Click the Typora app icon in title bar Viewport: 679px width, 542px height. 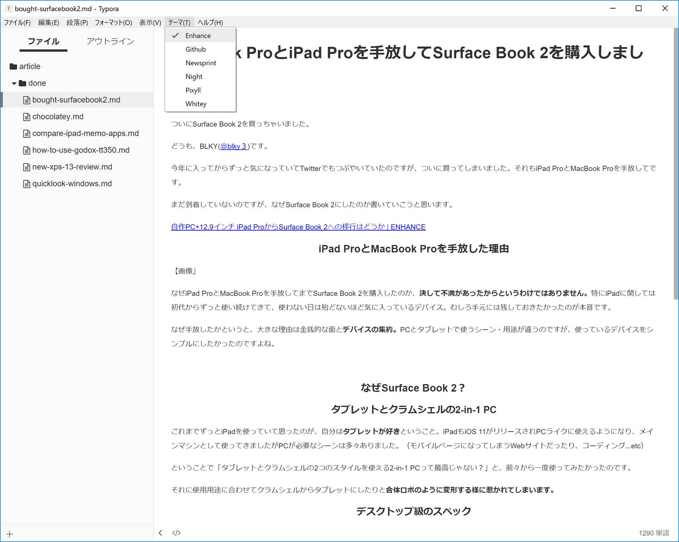pyautogui.click(x=8, y=9)
